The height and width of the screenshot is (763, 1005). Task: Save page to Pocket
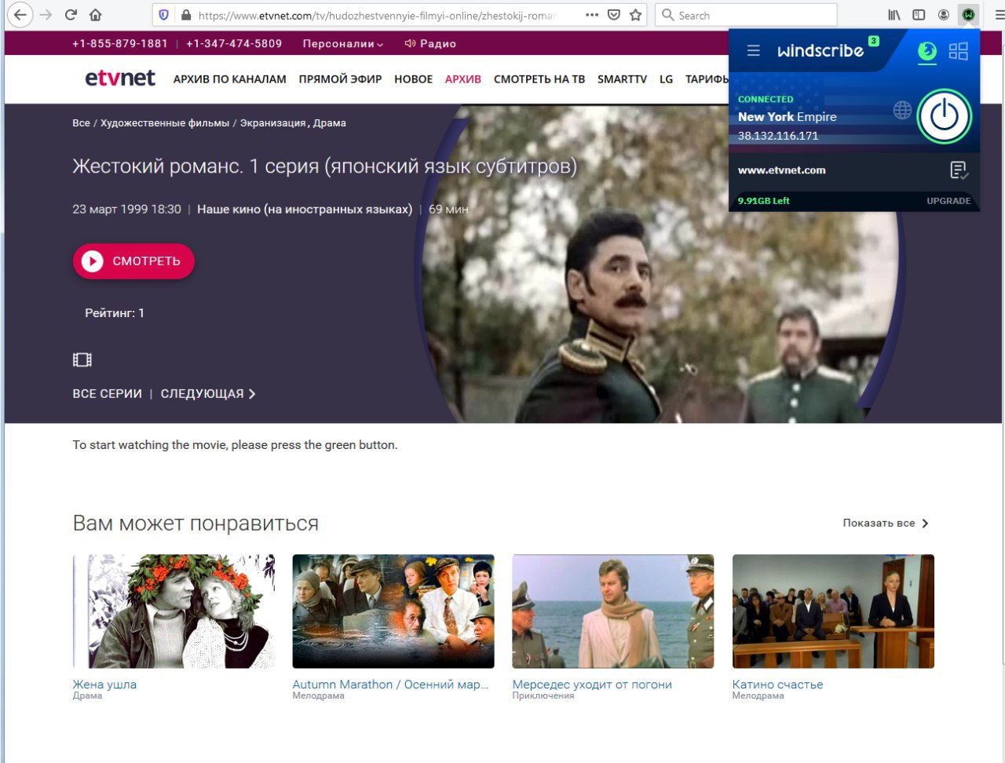click(x=614, y=15)
